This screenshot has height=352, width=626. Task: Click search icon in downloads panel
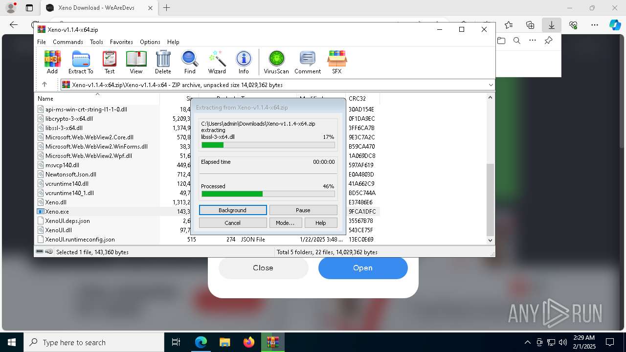pyautogui.click(x=516, y=41)
